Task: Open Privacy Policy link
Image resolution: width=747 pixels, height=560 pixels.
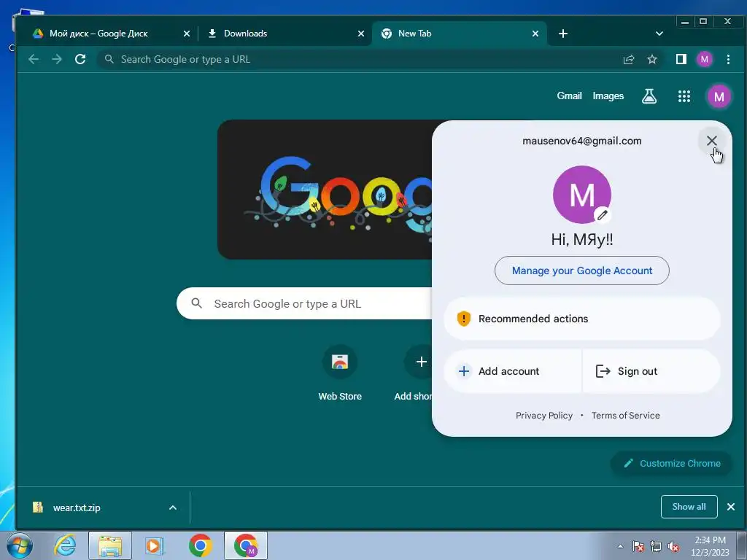Action: tap(544, 415)
